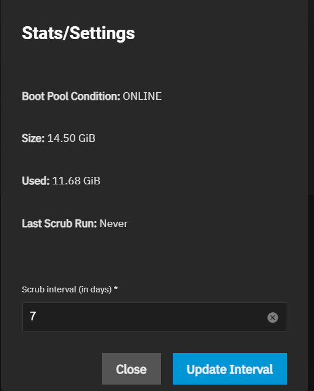
Task: Focus the Scrub interval input field
Action: tap(155, 317)
